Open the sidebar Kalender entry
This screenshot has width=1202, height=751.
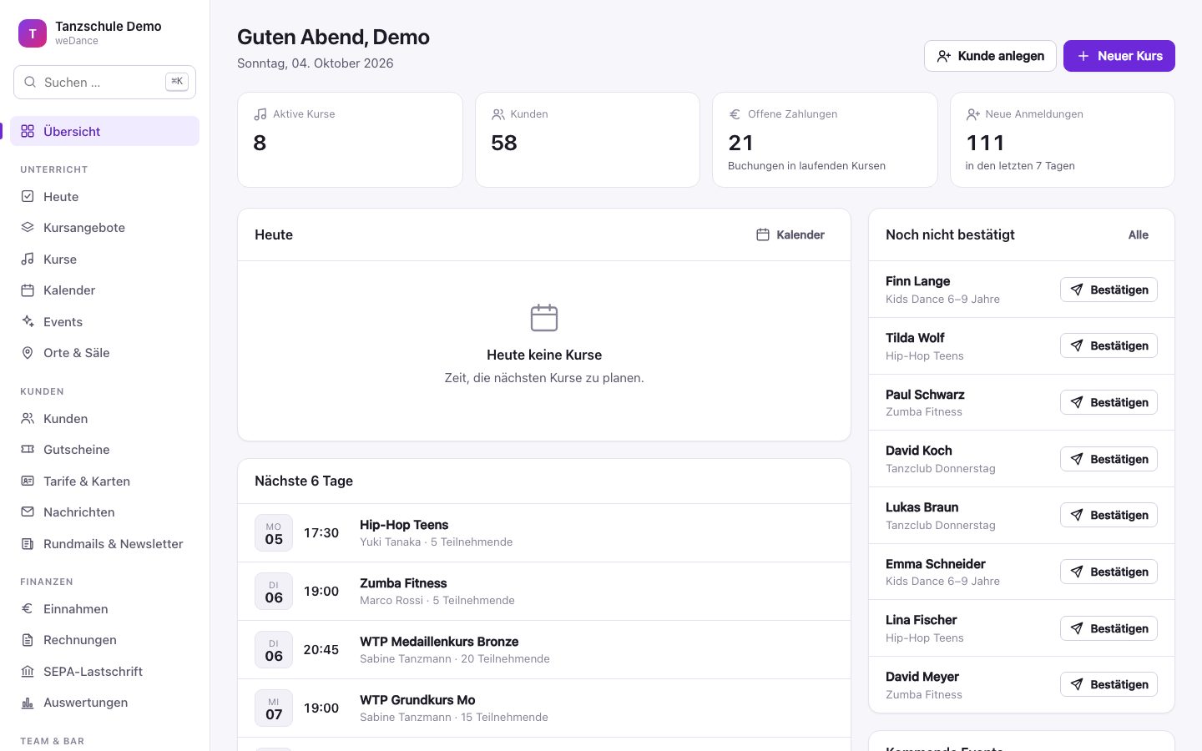104,290
